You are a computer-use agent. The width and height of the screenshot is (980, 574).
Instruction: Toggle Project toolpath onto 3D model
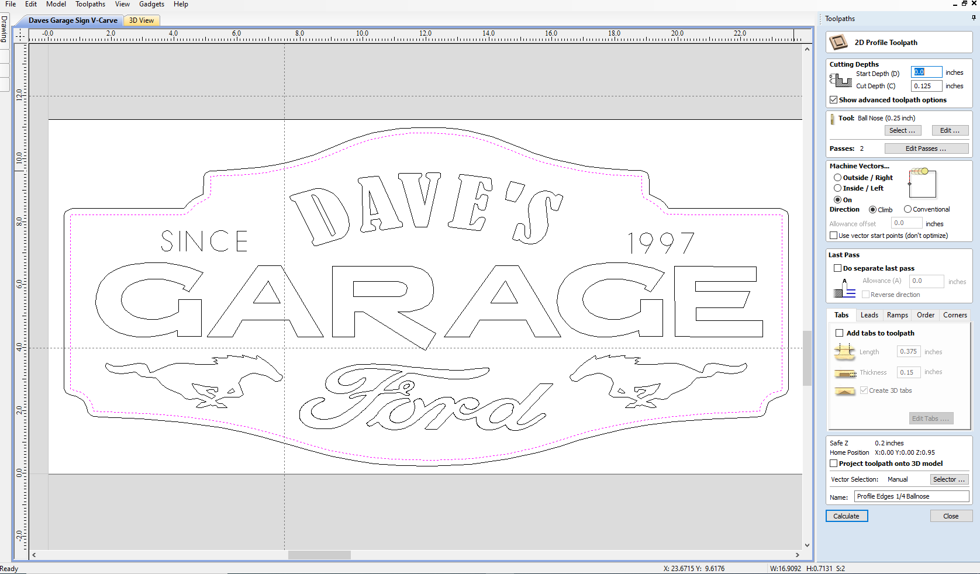click(x=833, y=464)
